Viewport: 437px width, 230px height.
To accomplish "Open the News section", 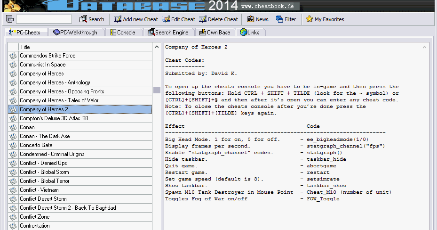I will 257,19.
